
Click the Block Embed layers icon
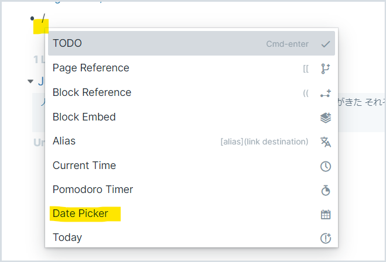point(326,118)
